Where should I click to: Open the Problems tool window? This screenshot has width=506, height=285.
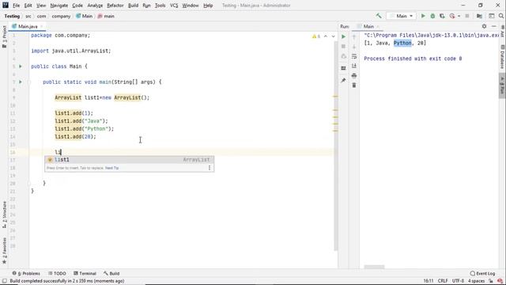26,273
